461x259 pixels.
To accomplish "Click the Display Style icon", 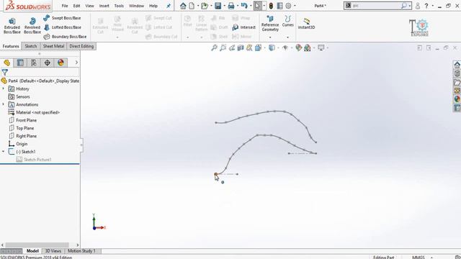I will click(x=272, y=47).
